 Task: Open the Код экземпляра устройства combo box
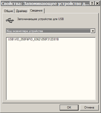[x=51, y=31]
